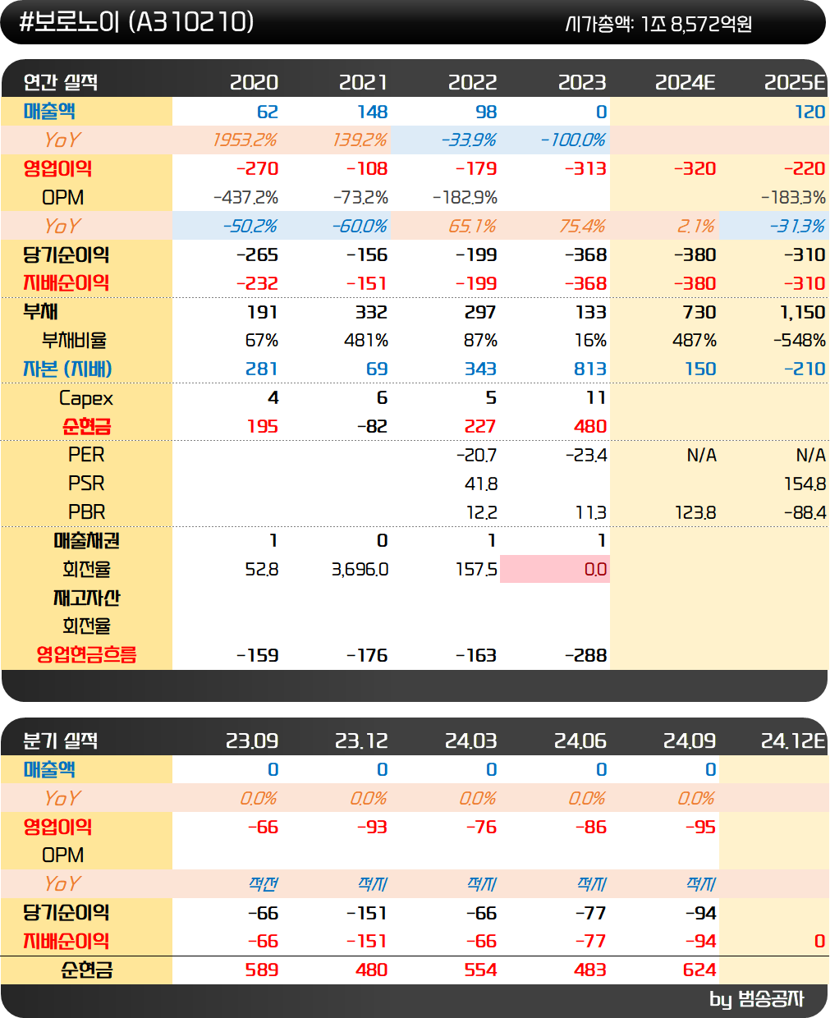The width and height of the screenshot is (830, 1018).
Task: Click the 2023 operating profit -313
Action: pyautogui.click(x=585, y=168)
